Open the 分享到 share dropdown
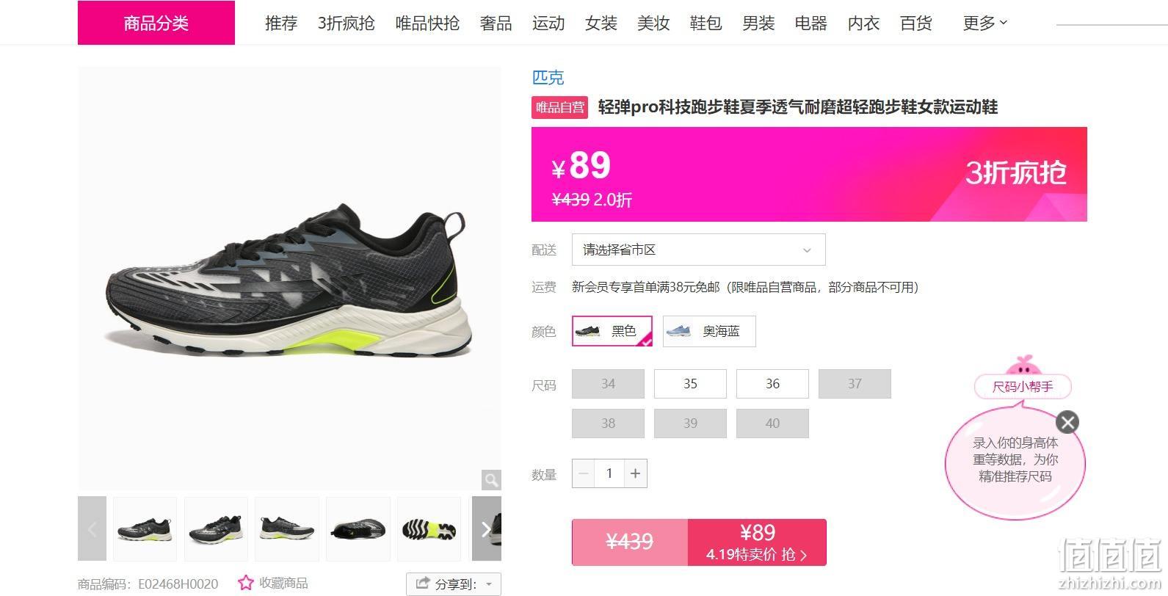The height and width of the screenshot is (596, 1168). click(x=454, y=584)
